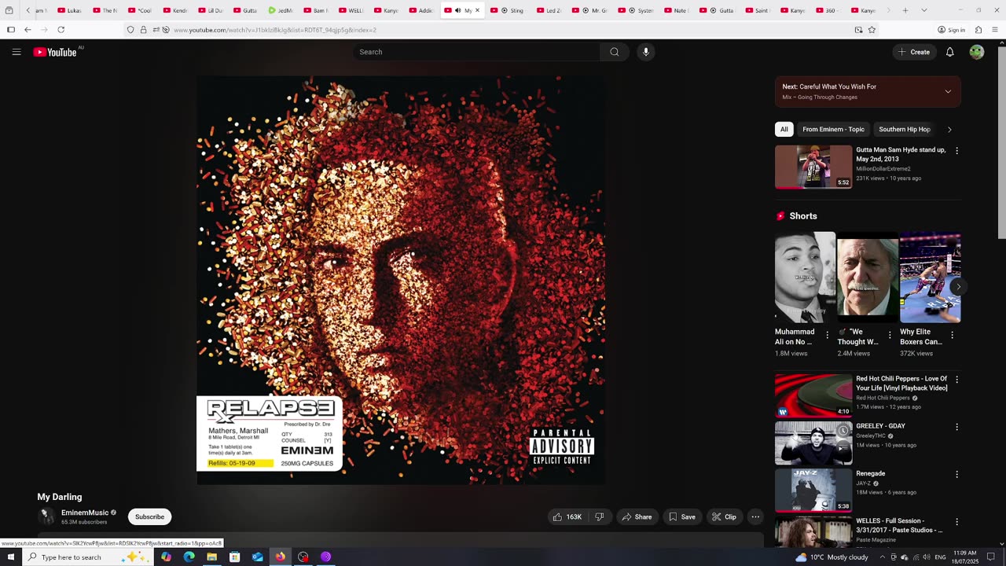Open options for GREELEY - GDAY video
The width and height of the screenshot is (1006, 566).
[x=956, y=427]
